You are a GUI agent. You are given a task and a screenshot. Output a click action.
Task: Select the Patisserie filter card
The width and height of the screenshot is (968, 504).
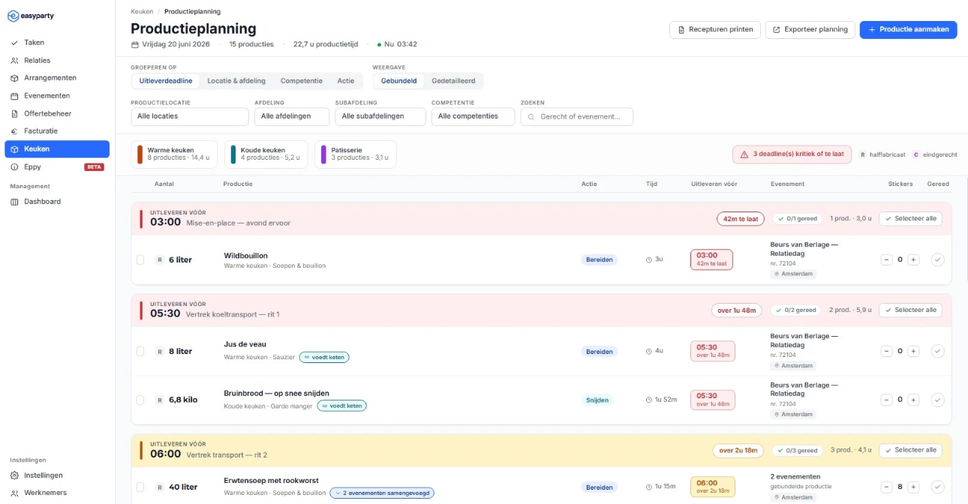click(x=355, y=154)
